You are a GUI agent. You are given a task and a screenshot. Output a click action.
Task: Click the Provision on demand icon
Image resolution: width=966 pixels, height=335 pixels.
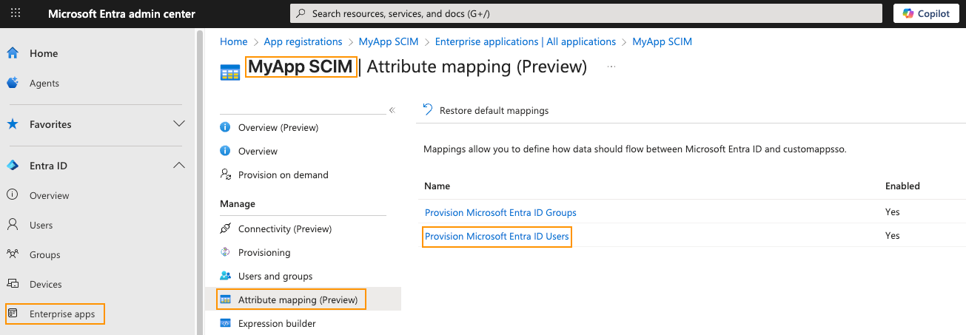226,175
